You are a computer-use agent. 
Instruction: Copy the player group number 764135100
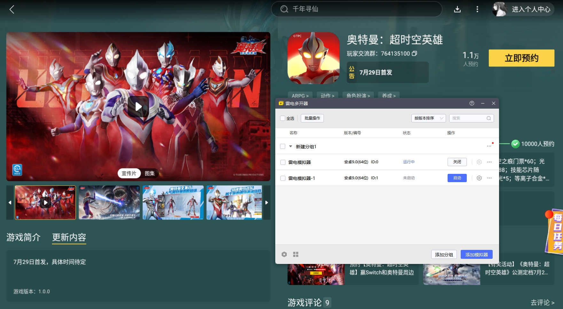414,53
